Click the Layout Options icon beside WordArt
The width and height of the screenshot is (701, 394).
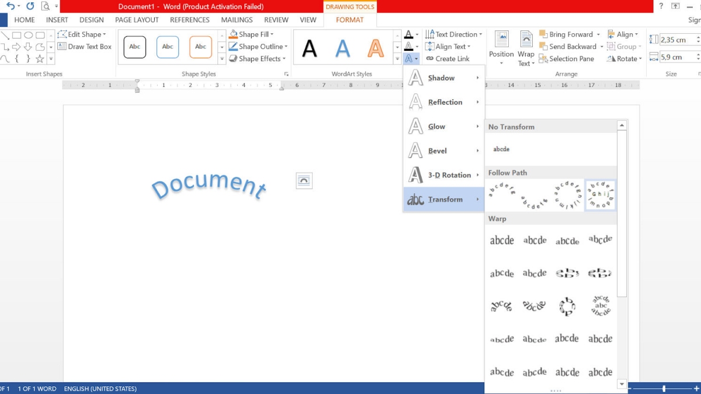pyautogui.click(x=304, y=181)
